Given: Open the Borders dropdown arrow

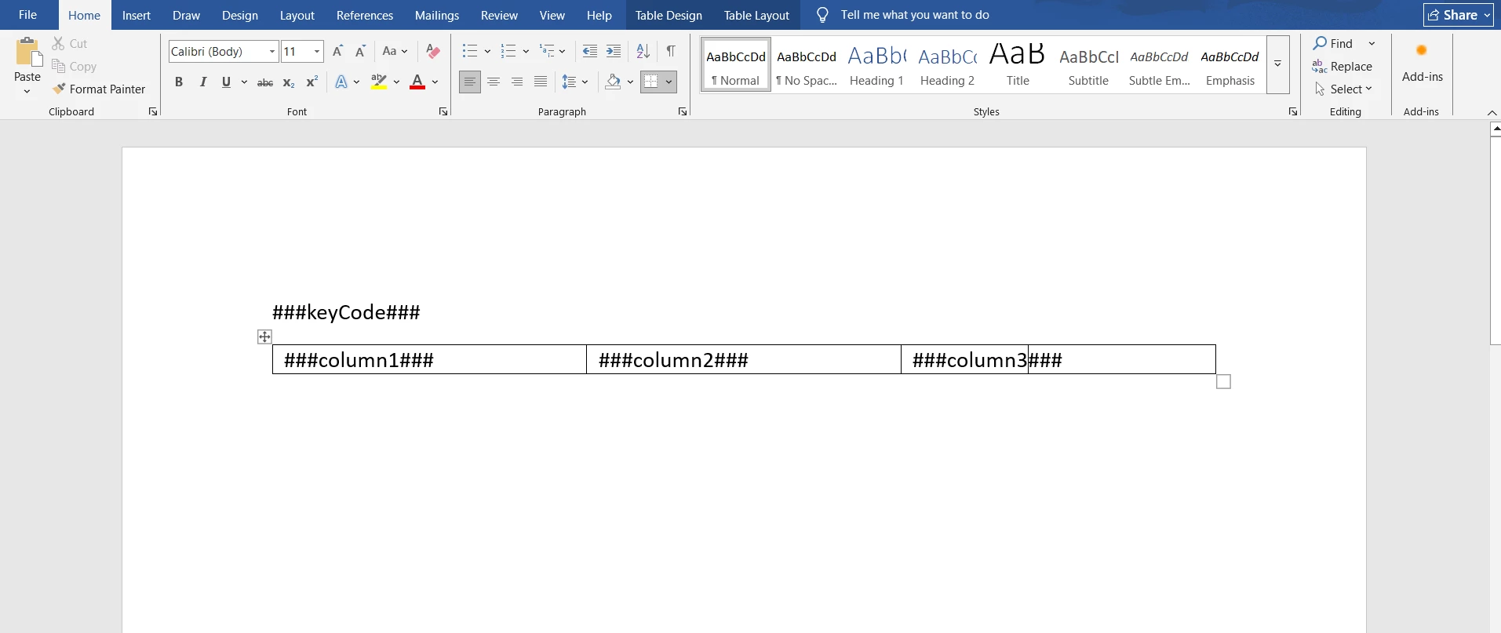Looking at the screenshot, I should coord(669,82).
